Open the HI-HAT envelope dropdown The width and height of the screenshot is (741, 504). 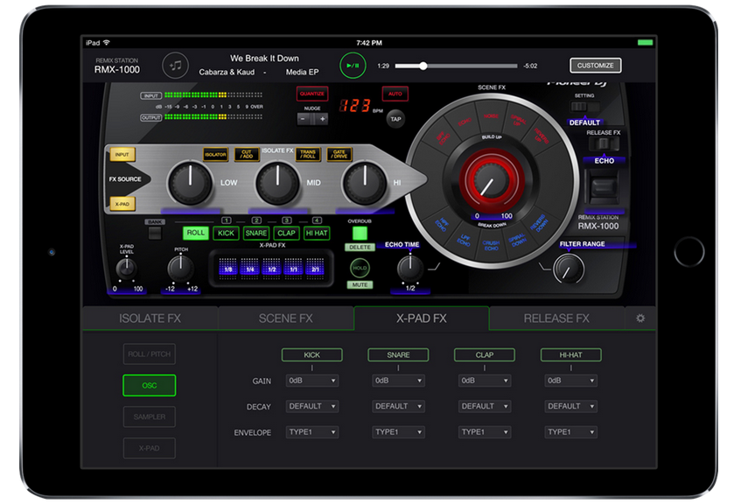click(570, 432)
